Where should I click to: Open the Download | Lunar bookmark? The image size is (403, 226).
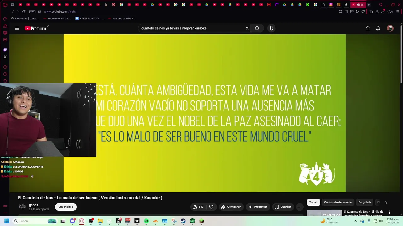25,19
